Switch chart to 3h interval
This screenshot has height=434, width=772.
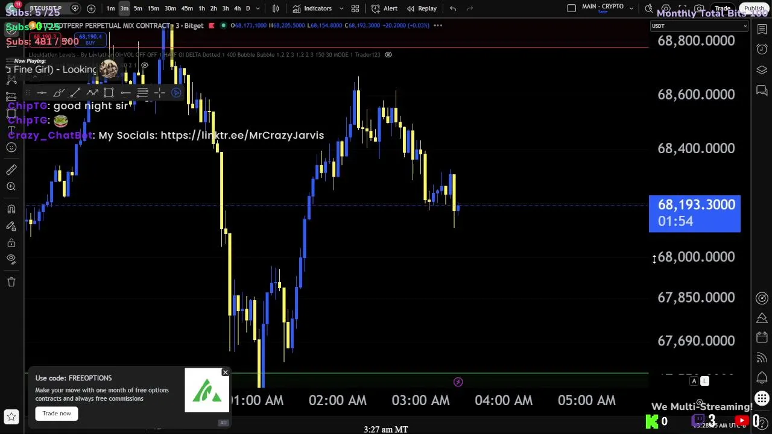tap(226, 8)
